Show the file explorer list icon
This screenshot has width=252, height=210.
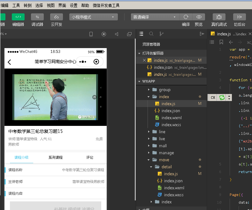tap(141, 34)
